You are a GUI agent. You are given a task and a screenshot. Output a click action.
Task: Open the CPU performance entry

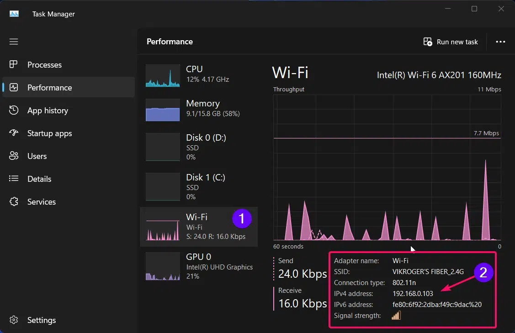click(x=199, y=75)
